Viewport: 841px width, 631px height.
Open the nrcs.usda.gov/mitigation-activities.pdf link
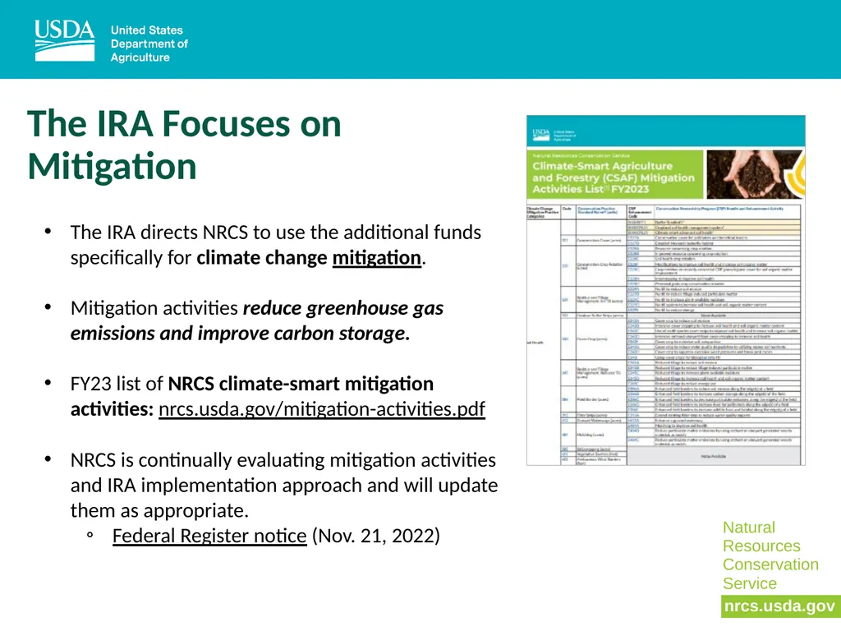point(322,409)
